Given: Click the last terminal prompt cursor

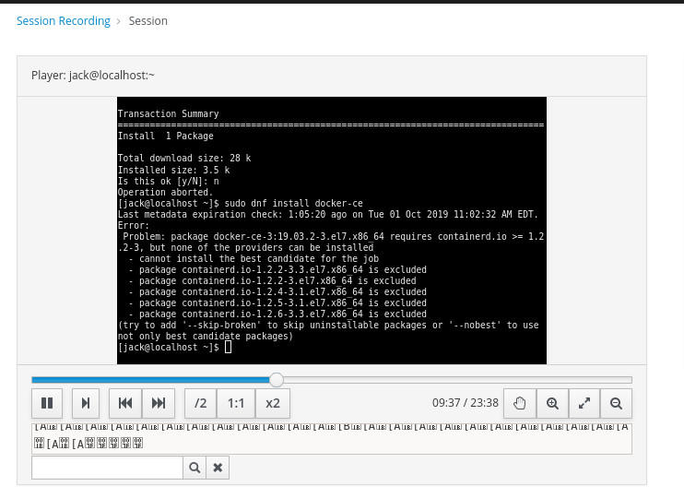Looking at the screenshot, I should point(228,347).
